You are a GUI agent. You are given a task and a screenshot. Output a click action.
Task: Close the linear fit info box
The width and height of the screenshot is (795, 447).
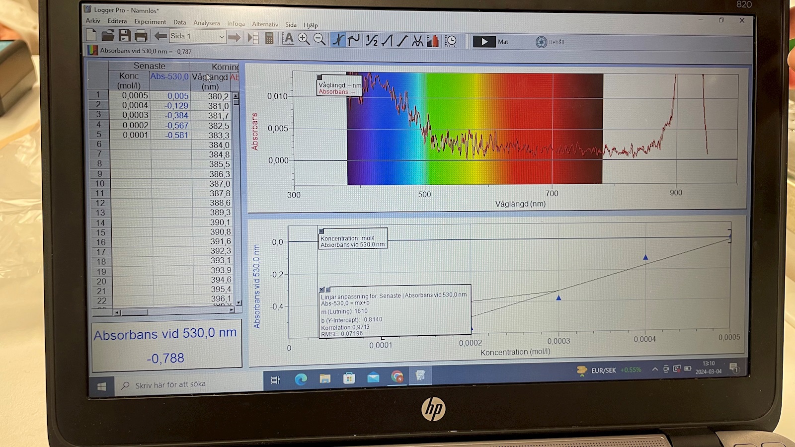tap(321, 290)
